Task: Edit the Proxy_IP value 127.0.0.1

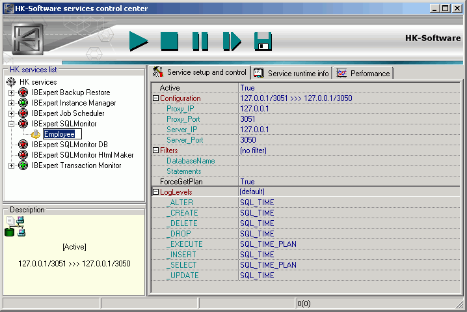Action: 349,109
